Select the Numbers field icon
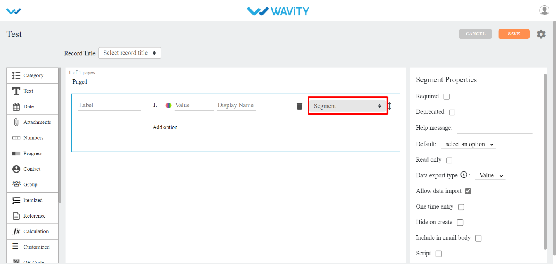 coord(16,138)
